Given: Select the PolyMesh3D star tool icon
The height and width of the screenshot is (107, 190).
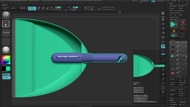Looking at the screenshot, I should (x=183, y=27).
